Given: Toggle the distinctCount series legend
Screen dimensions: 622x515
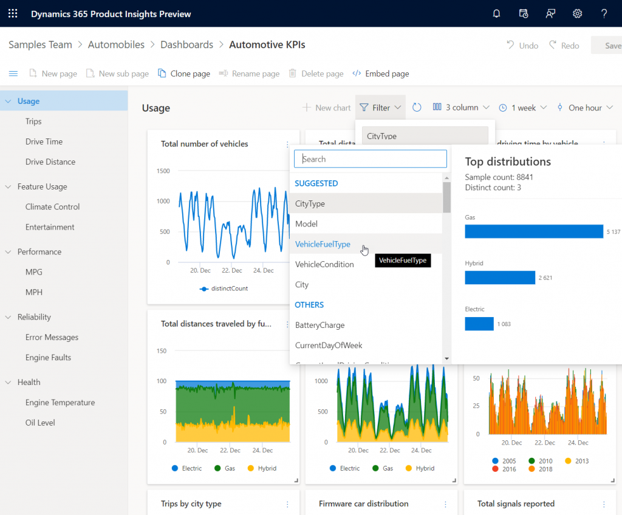Looking at the screenshot, I should (224, 288).
